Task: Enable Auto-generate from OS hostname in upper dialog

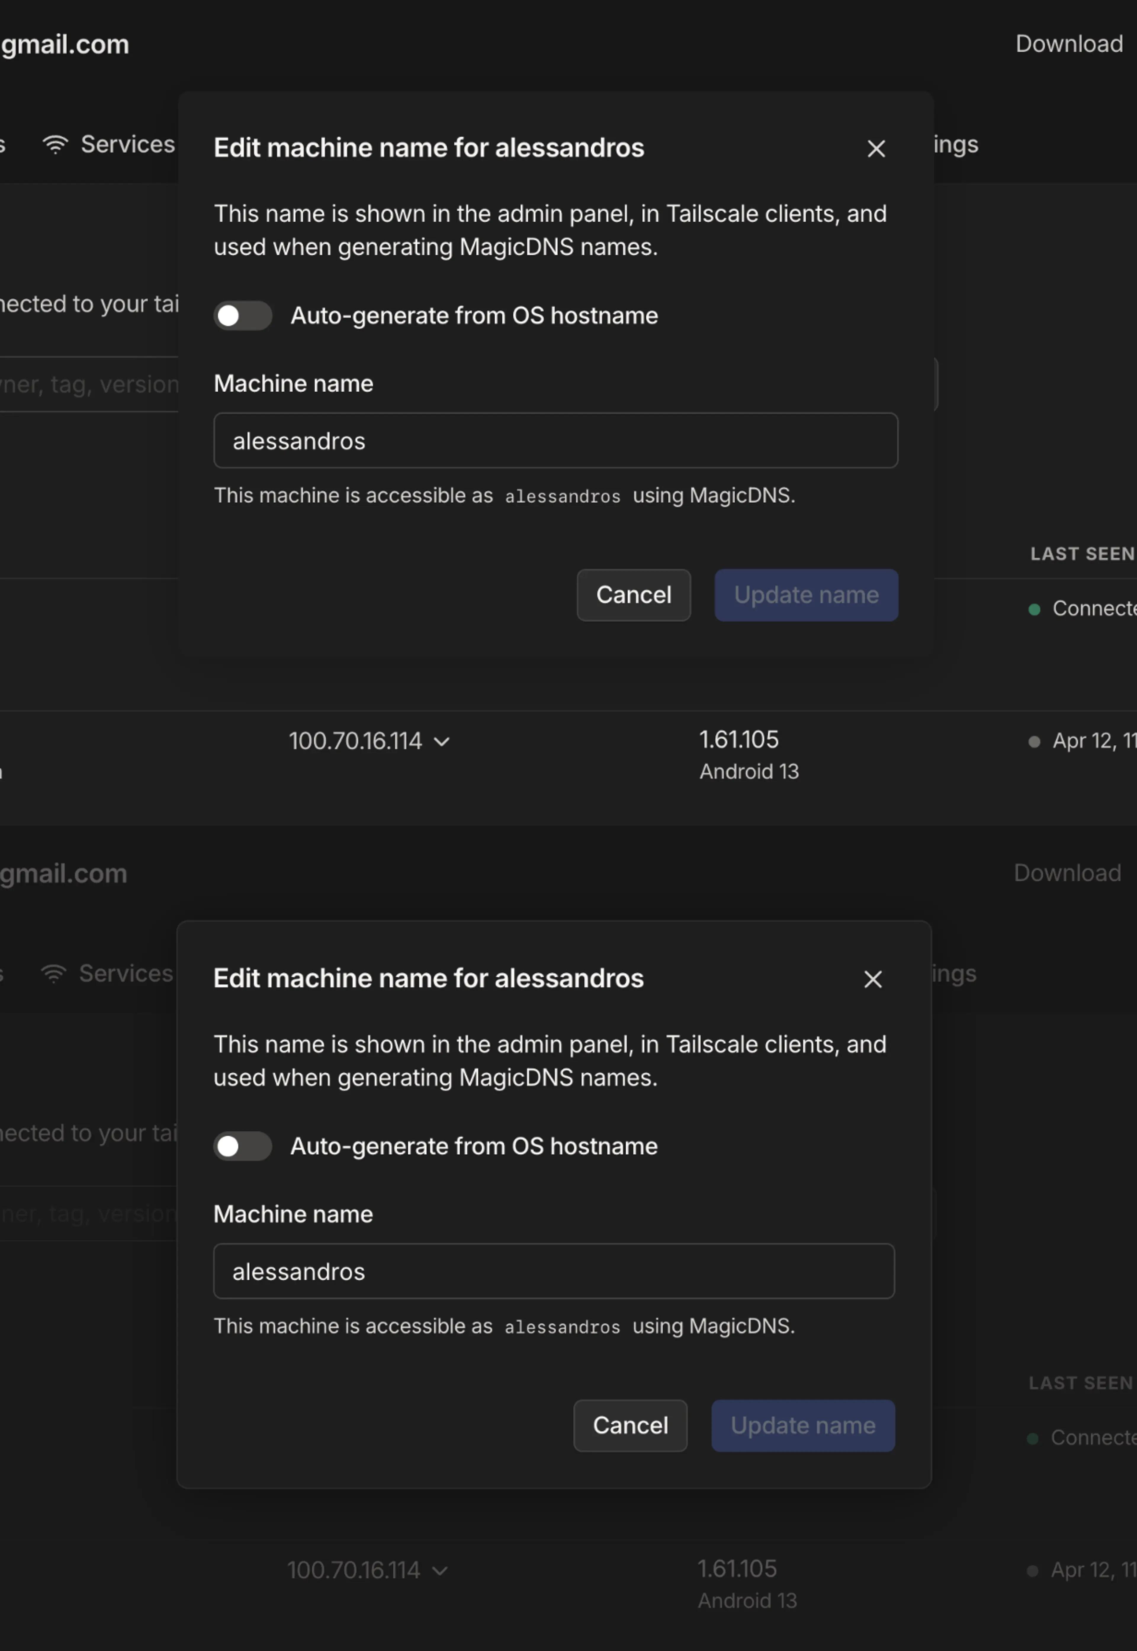Action: (243, 316)
